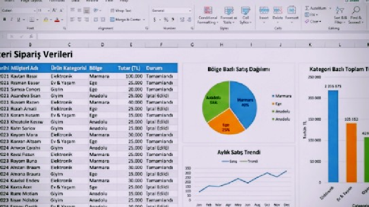The image size is (369, 207).
Task: Click 'Aylık Satış Trendi' chart title
Action: tap(239, 152)
